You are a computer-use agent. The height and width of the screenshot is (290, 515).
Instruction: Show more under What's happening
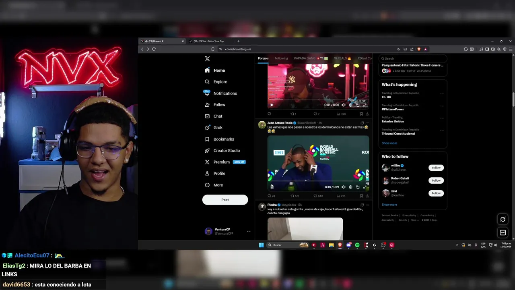[389, 143]
